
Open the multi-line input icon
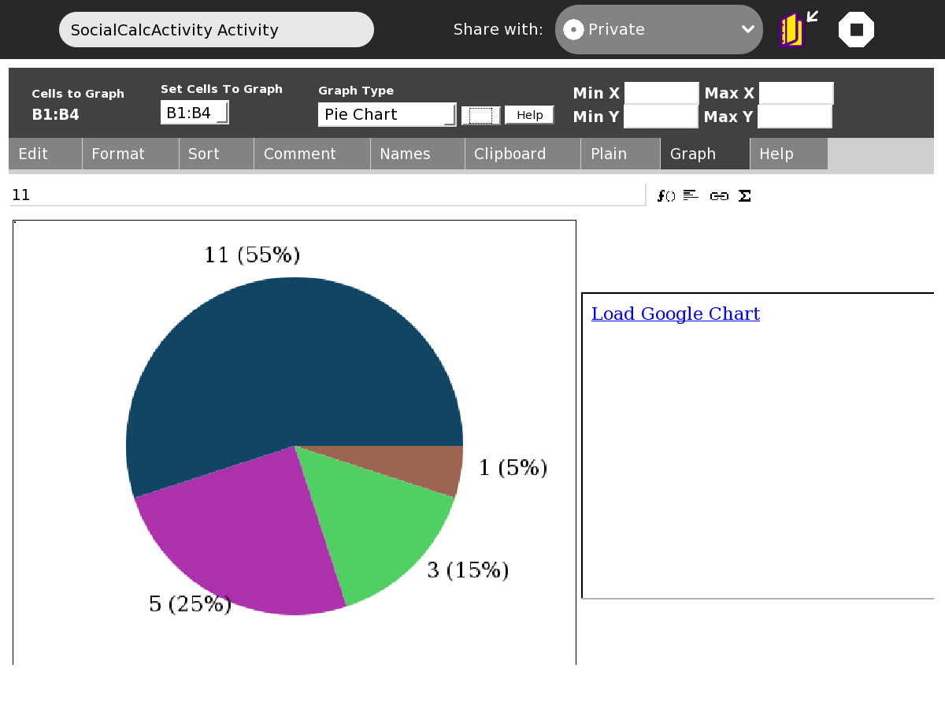coord(691,195)
